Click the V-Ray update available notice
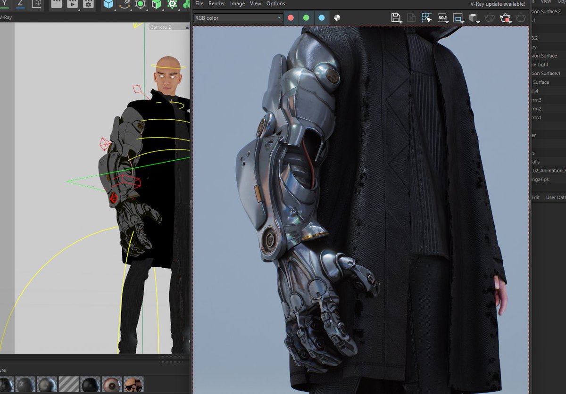The height and width of the screenshot is (394, 566). point(498,3)
